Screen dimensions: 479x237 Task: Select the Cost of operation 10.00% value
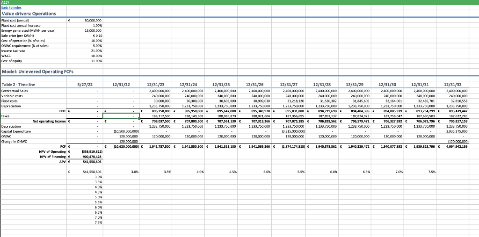(x=95, y=41)
